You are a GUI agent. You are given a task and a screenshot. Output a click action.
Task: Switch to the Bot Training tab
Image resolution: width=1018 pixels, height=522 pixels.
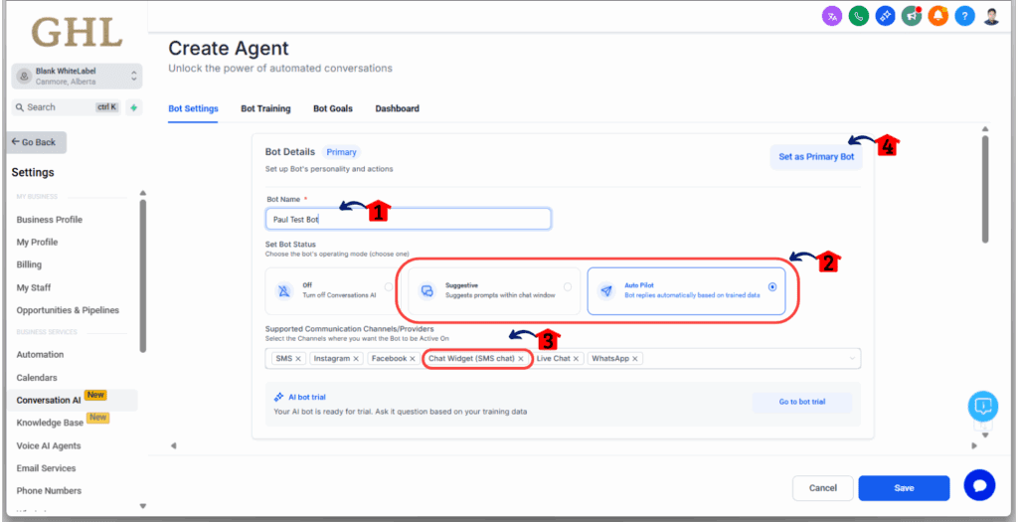265,108
